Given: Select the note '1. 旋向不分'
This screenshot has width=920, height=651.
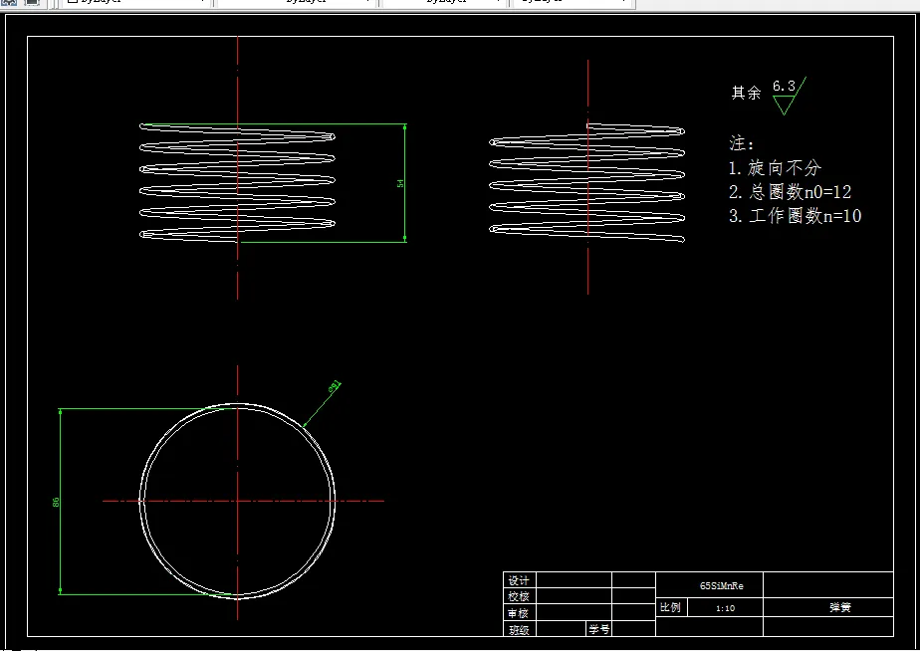Looking at the screenshot, I should (x=775, y=168).
